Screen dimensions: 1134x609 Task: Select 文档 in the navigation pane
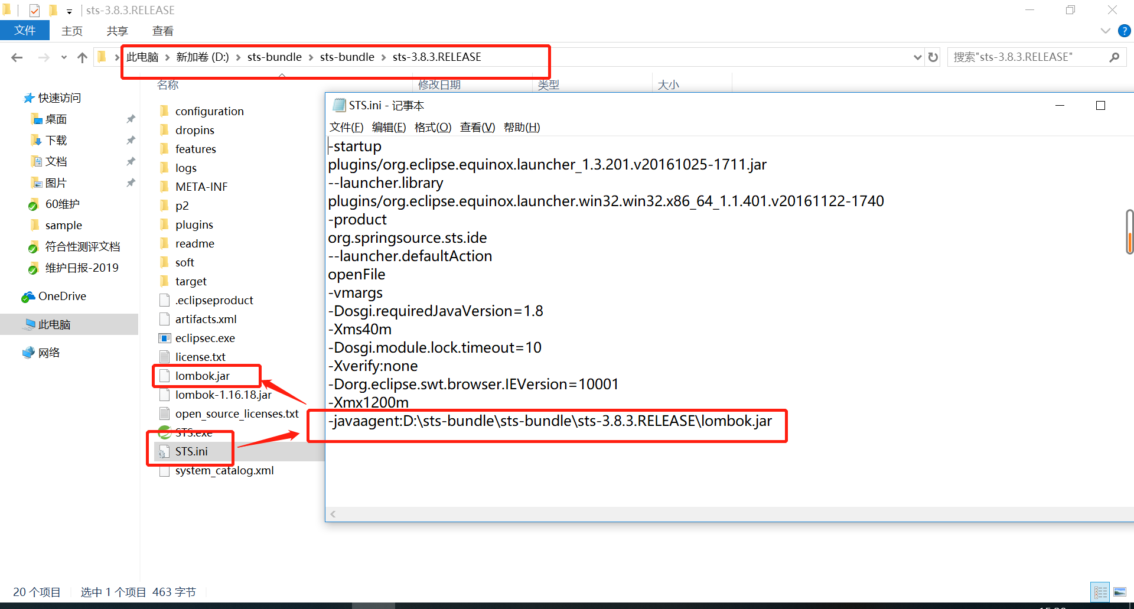pyautogui.click(x=56, y=162)
